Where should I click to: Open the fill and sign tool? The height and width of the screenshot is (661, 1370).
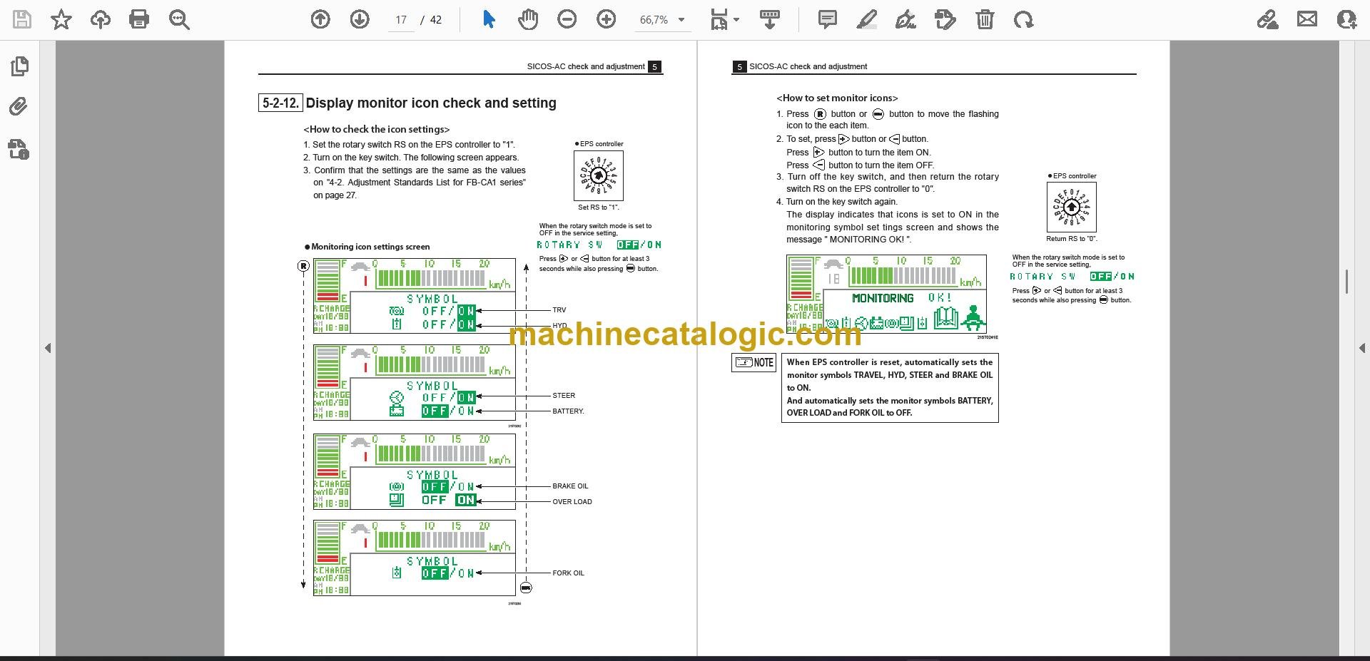click(x=1268, y=19)
